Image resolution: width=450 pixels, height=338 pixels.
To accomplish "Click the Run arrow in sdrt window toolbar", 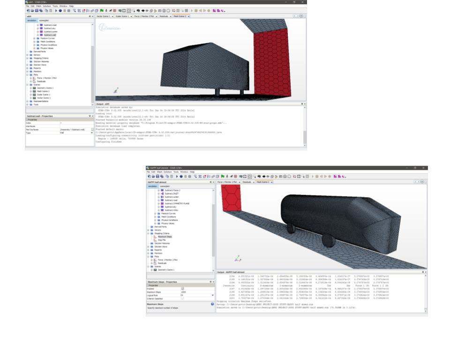I will (56, 10).
